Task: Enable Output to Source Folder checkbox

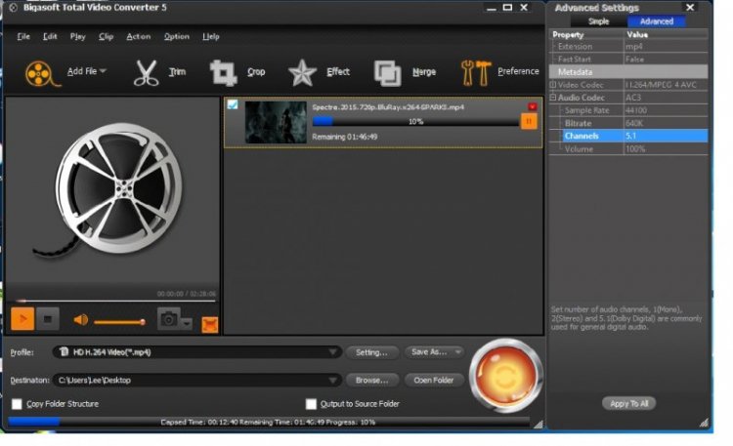Action: pyautogui.click(x=311, y=404)
